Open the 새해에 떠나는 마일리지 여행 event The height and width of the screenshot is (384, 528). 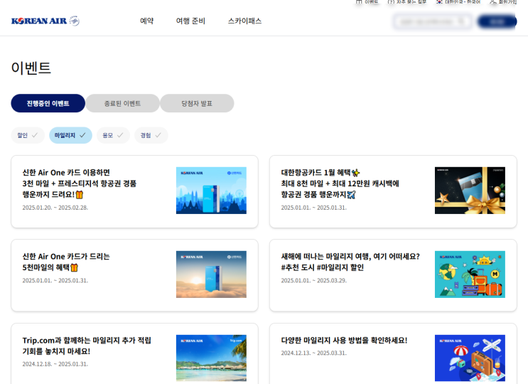click(x=393, y=275)
